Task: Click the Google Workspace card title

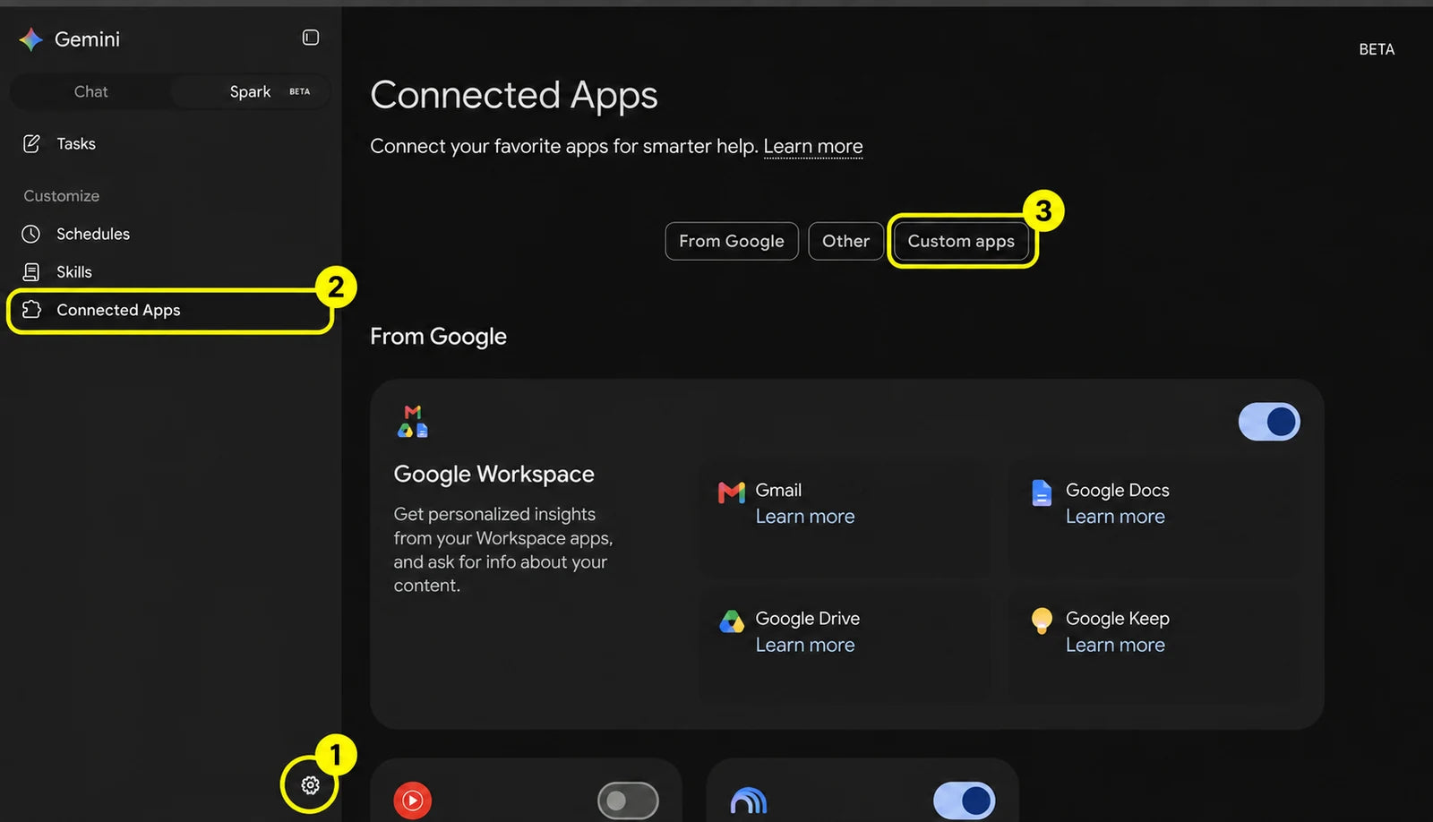Action: (x=493, y=474)
